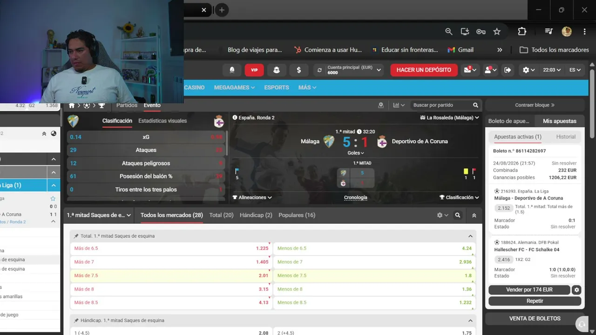Click the location pin icon near search
This screenshot has width=596, height=335.
(x=381, y=105)
